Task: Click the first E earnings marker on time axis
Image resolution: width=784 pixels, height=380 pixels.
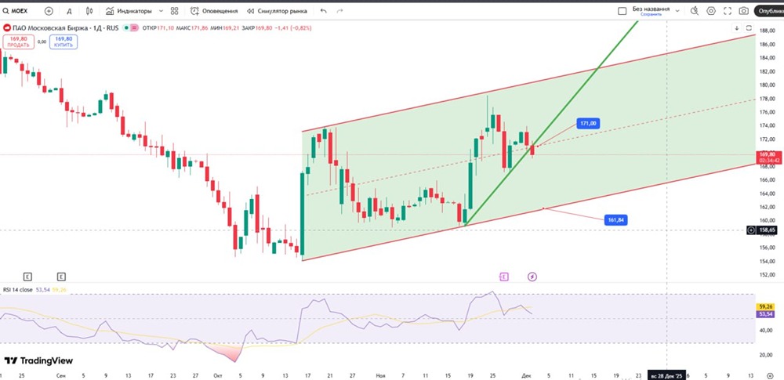Action: (27, 277)
